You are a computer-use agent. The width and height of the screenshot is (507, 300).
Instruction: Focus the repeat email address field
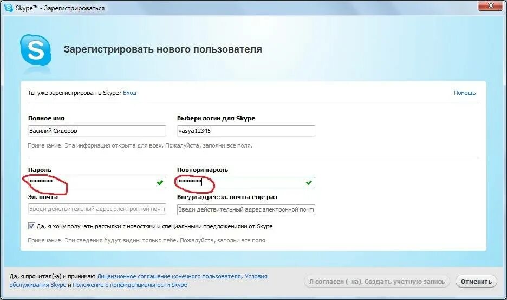[x=246, y=209]
